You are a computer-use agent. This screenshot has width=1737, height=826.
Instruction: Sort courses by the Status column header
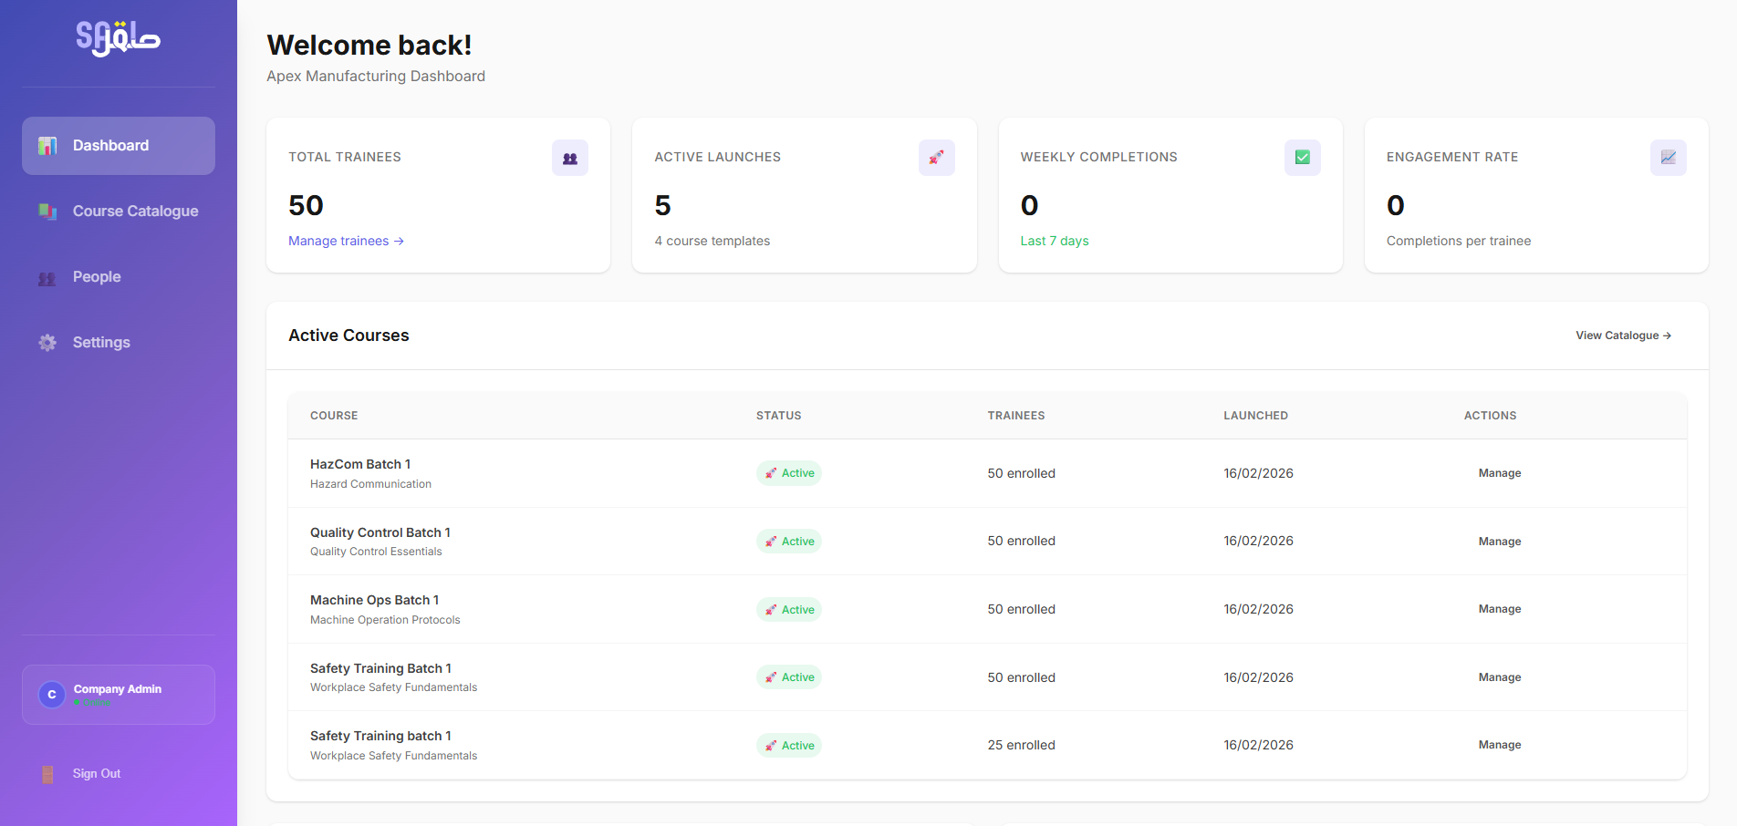778,415
